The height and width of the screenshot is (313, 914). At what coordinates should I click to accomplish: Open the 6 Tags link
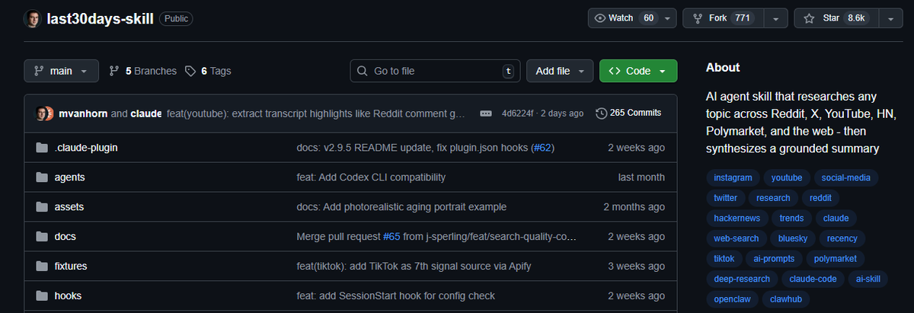click(x=208, y=71)
